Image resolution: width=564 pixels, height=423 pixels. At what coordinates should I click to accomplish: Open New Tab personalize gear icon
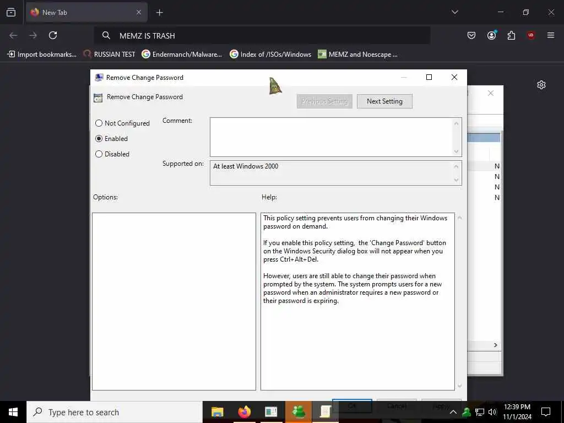pyautogui.click(x=541, y=85)
